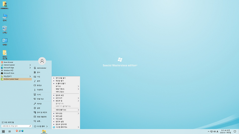This screenshot has width=239, height=134.
Task: Expand shutdown options arrow beside 시스템 종료
Action: click(47, 126)
